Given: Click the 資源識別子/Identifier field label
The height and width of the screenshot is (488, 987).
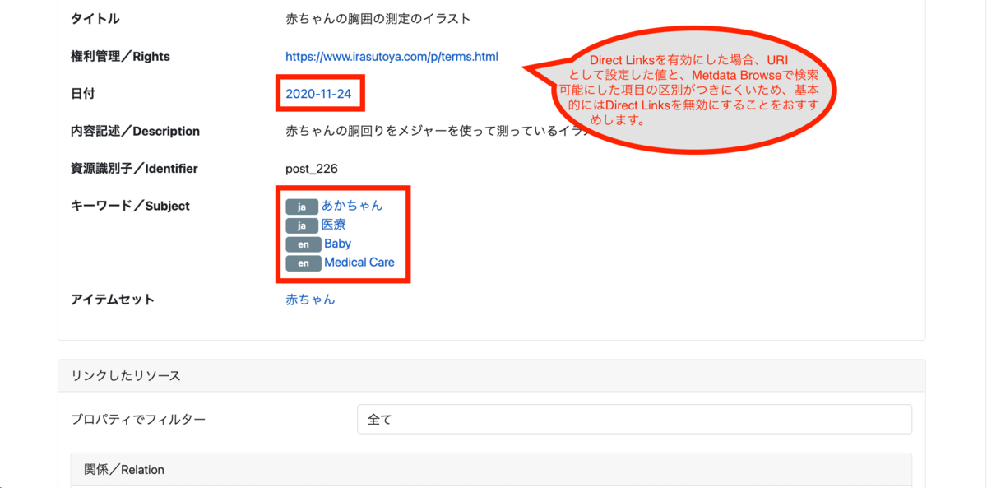Looking at the screenshot, I should [134, 169].
